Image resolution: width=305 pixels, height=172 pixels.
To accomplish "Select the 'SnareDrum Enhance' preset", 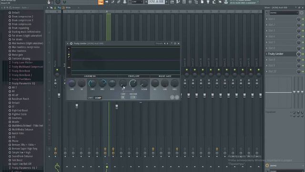I will coord(22,156).
